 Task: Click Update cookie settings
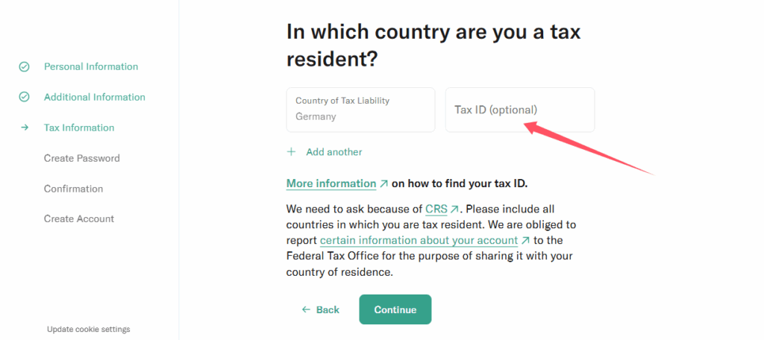pos(88,329)
